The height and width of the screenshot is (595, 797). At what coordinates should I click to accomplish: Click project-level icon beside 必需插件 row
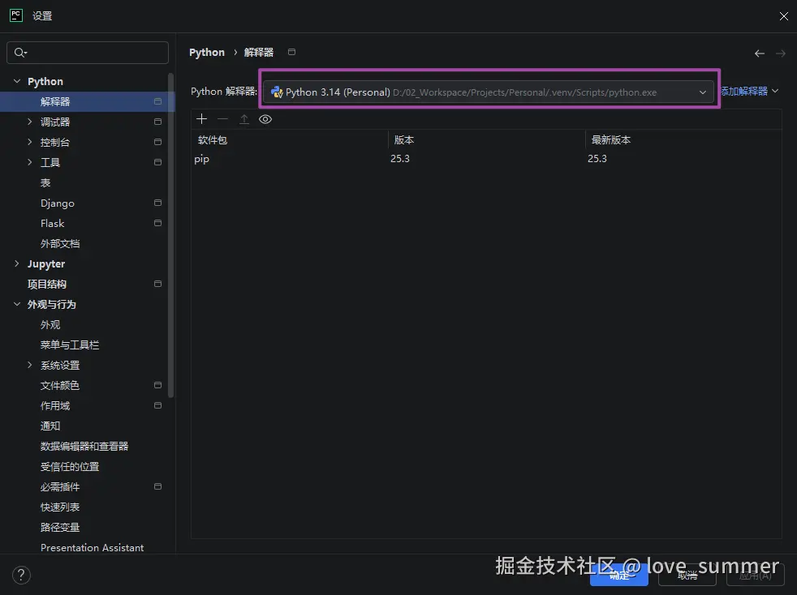tap(157, 486)
